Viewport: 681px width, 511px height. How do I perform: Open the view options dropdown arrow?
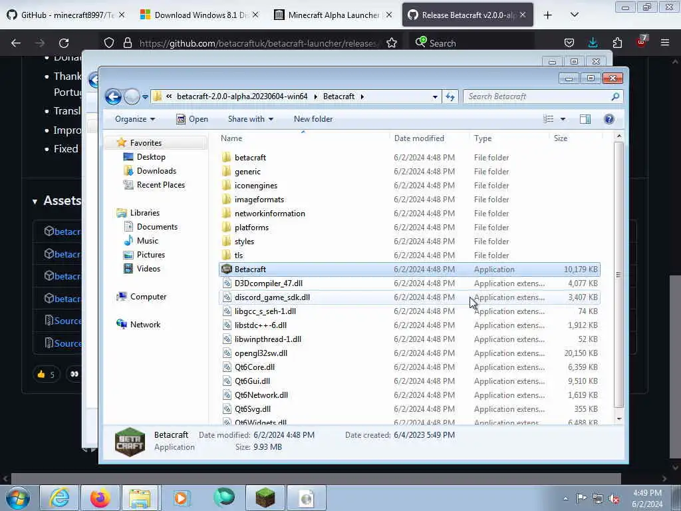[563, 119]
